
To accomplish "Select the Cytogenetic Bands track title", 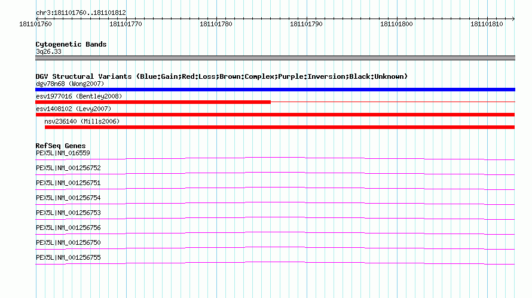I will pos(71,44).
